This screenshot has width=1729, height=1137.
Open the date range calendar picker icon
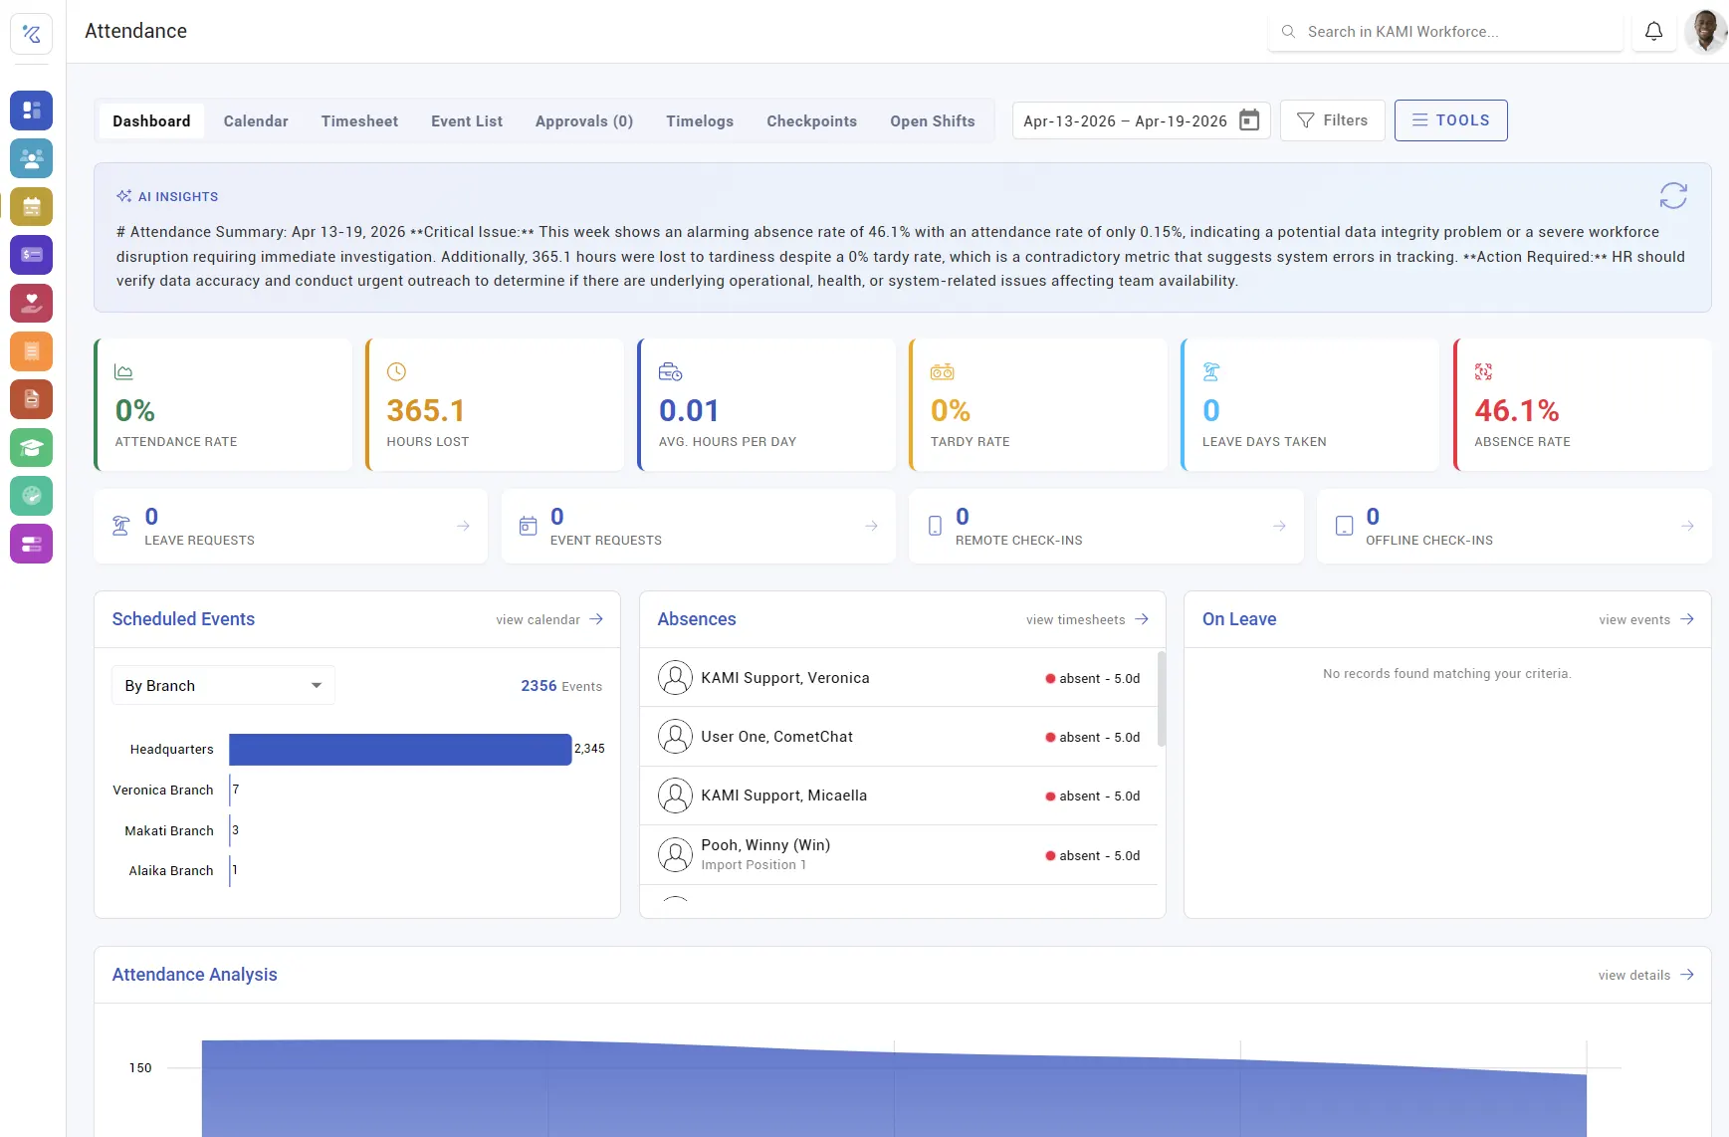[x=1249, y=120]
